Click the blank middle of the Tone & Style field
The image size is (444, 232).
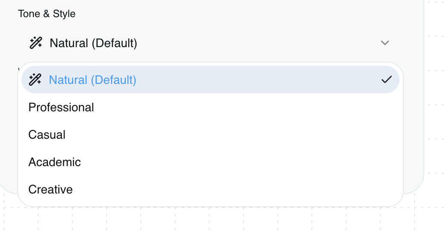pyautogui.click(x=257, y=43)
